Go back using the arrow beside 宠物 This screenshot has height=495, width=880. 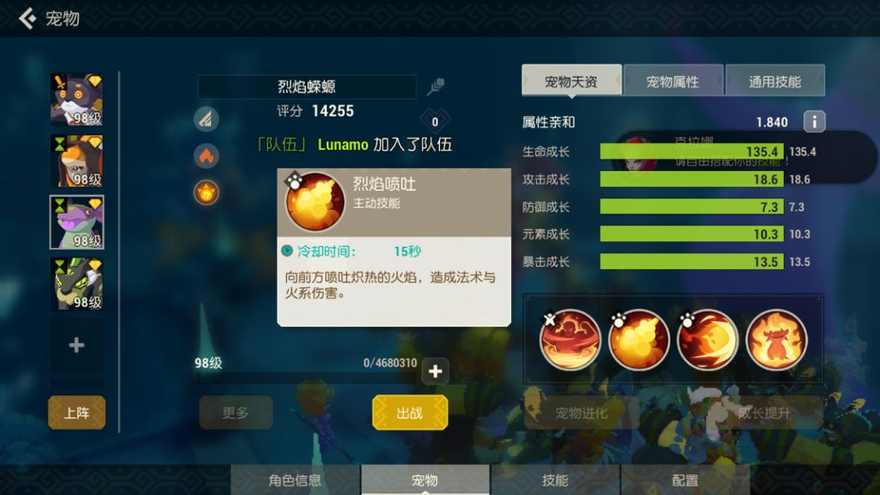point(27,18)
